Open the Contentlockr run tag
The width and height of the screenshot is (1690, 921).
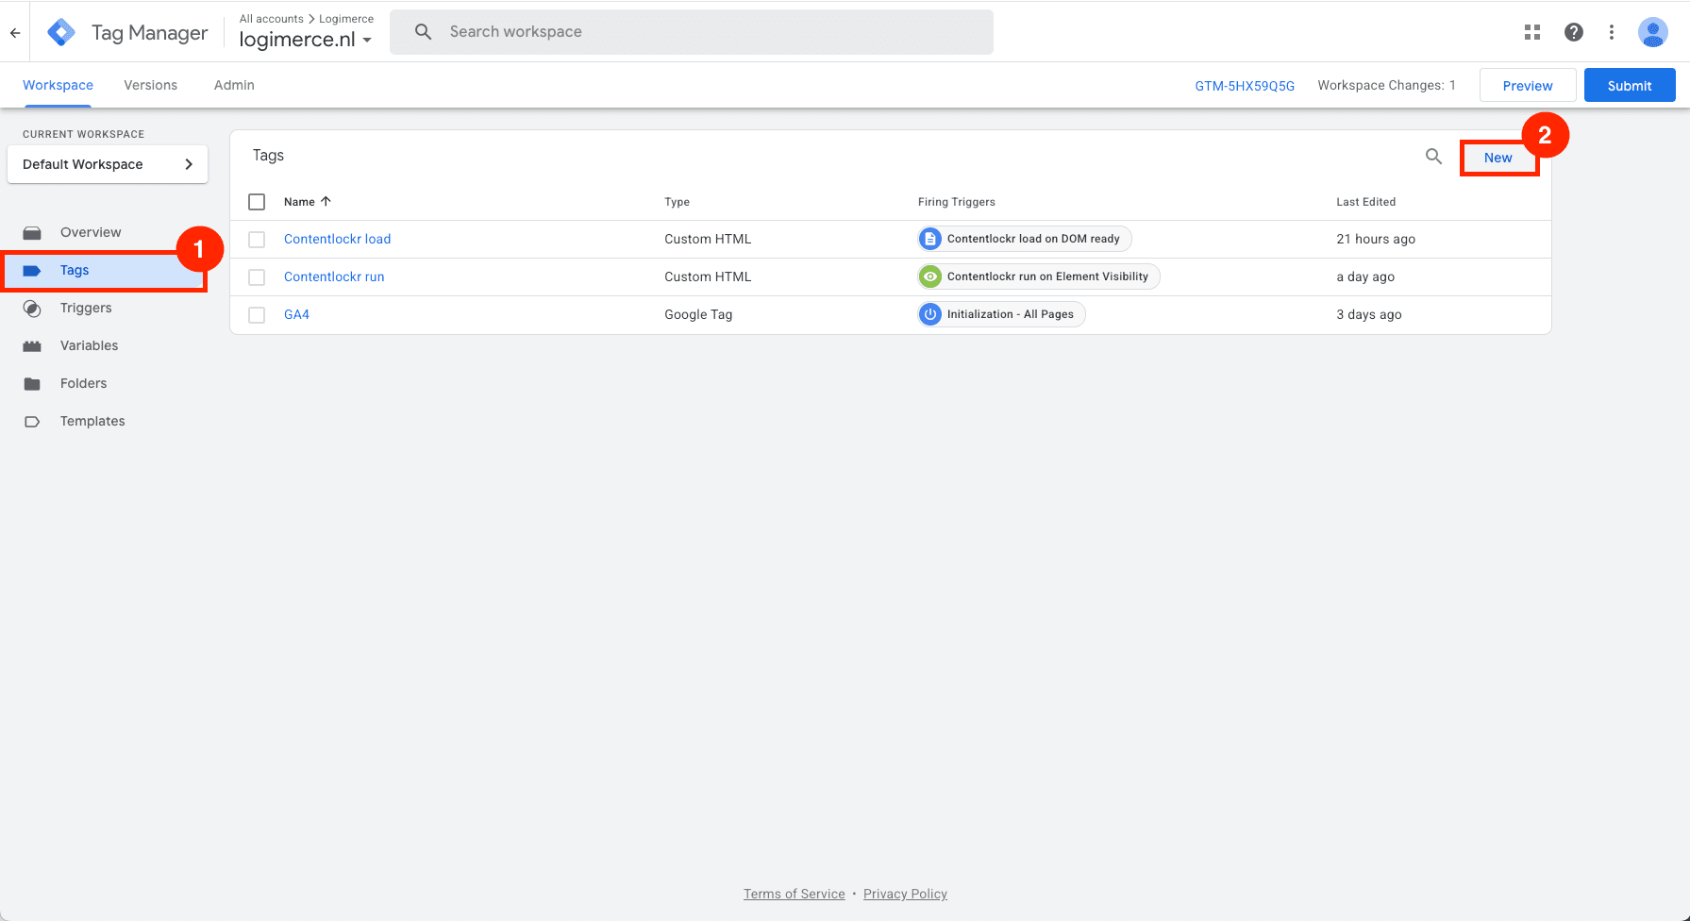coord(334,276)
